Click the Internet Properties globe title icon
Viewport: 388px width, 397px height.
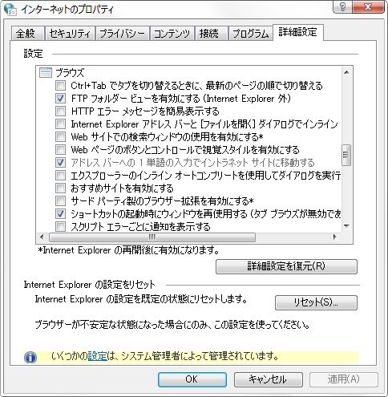point(10,10)
